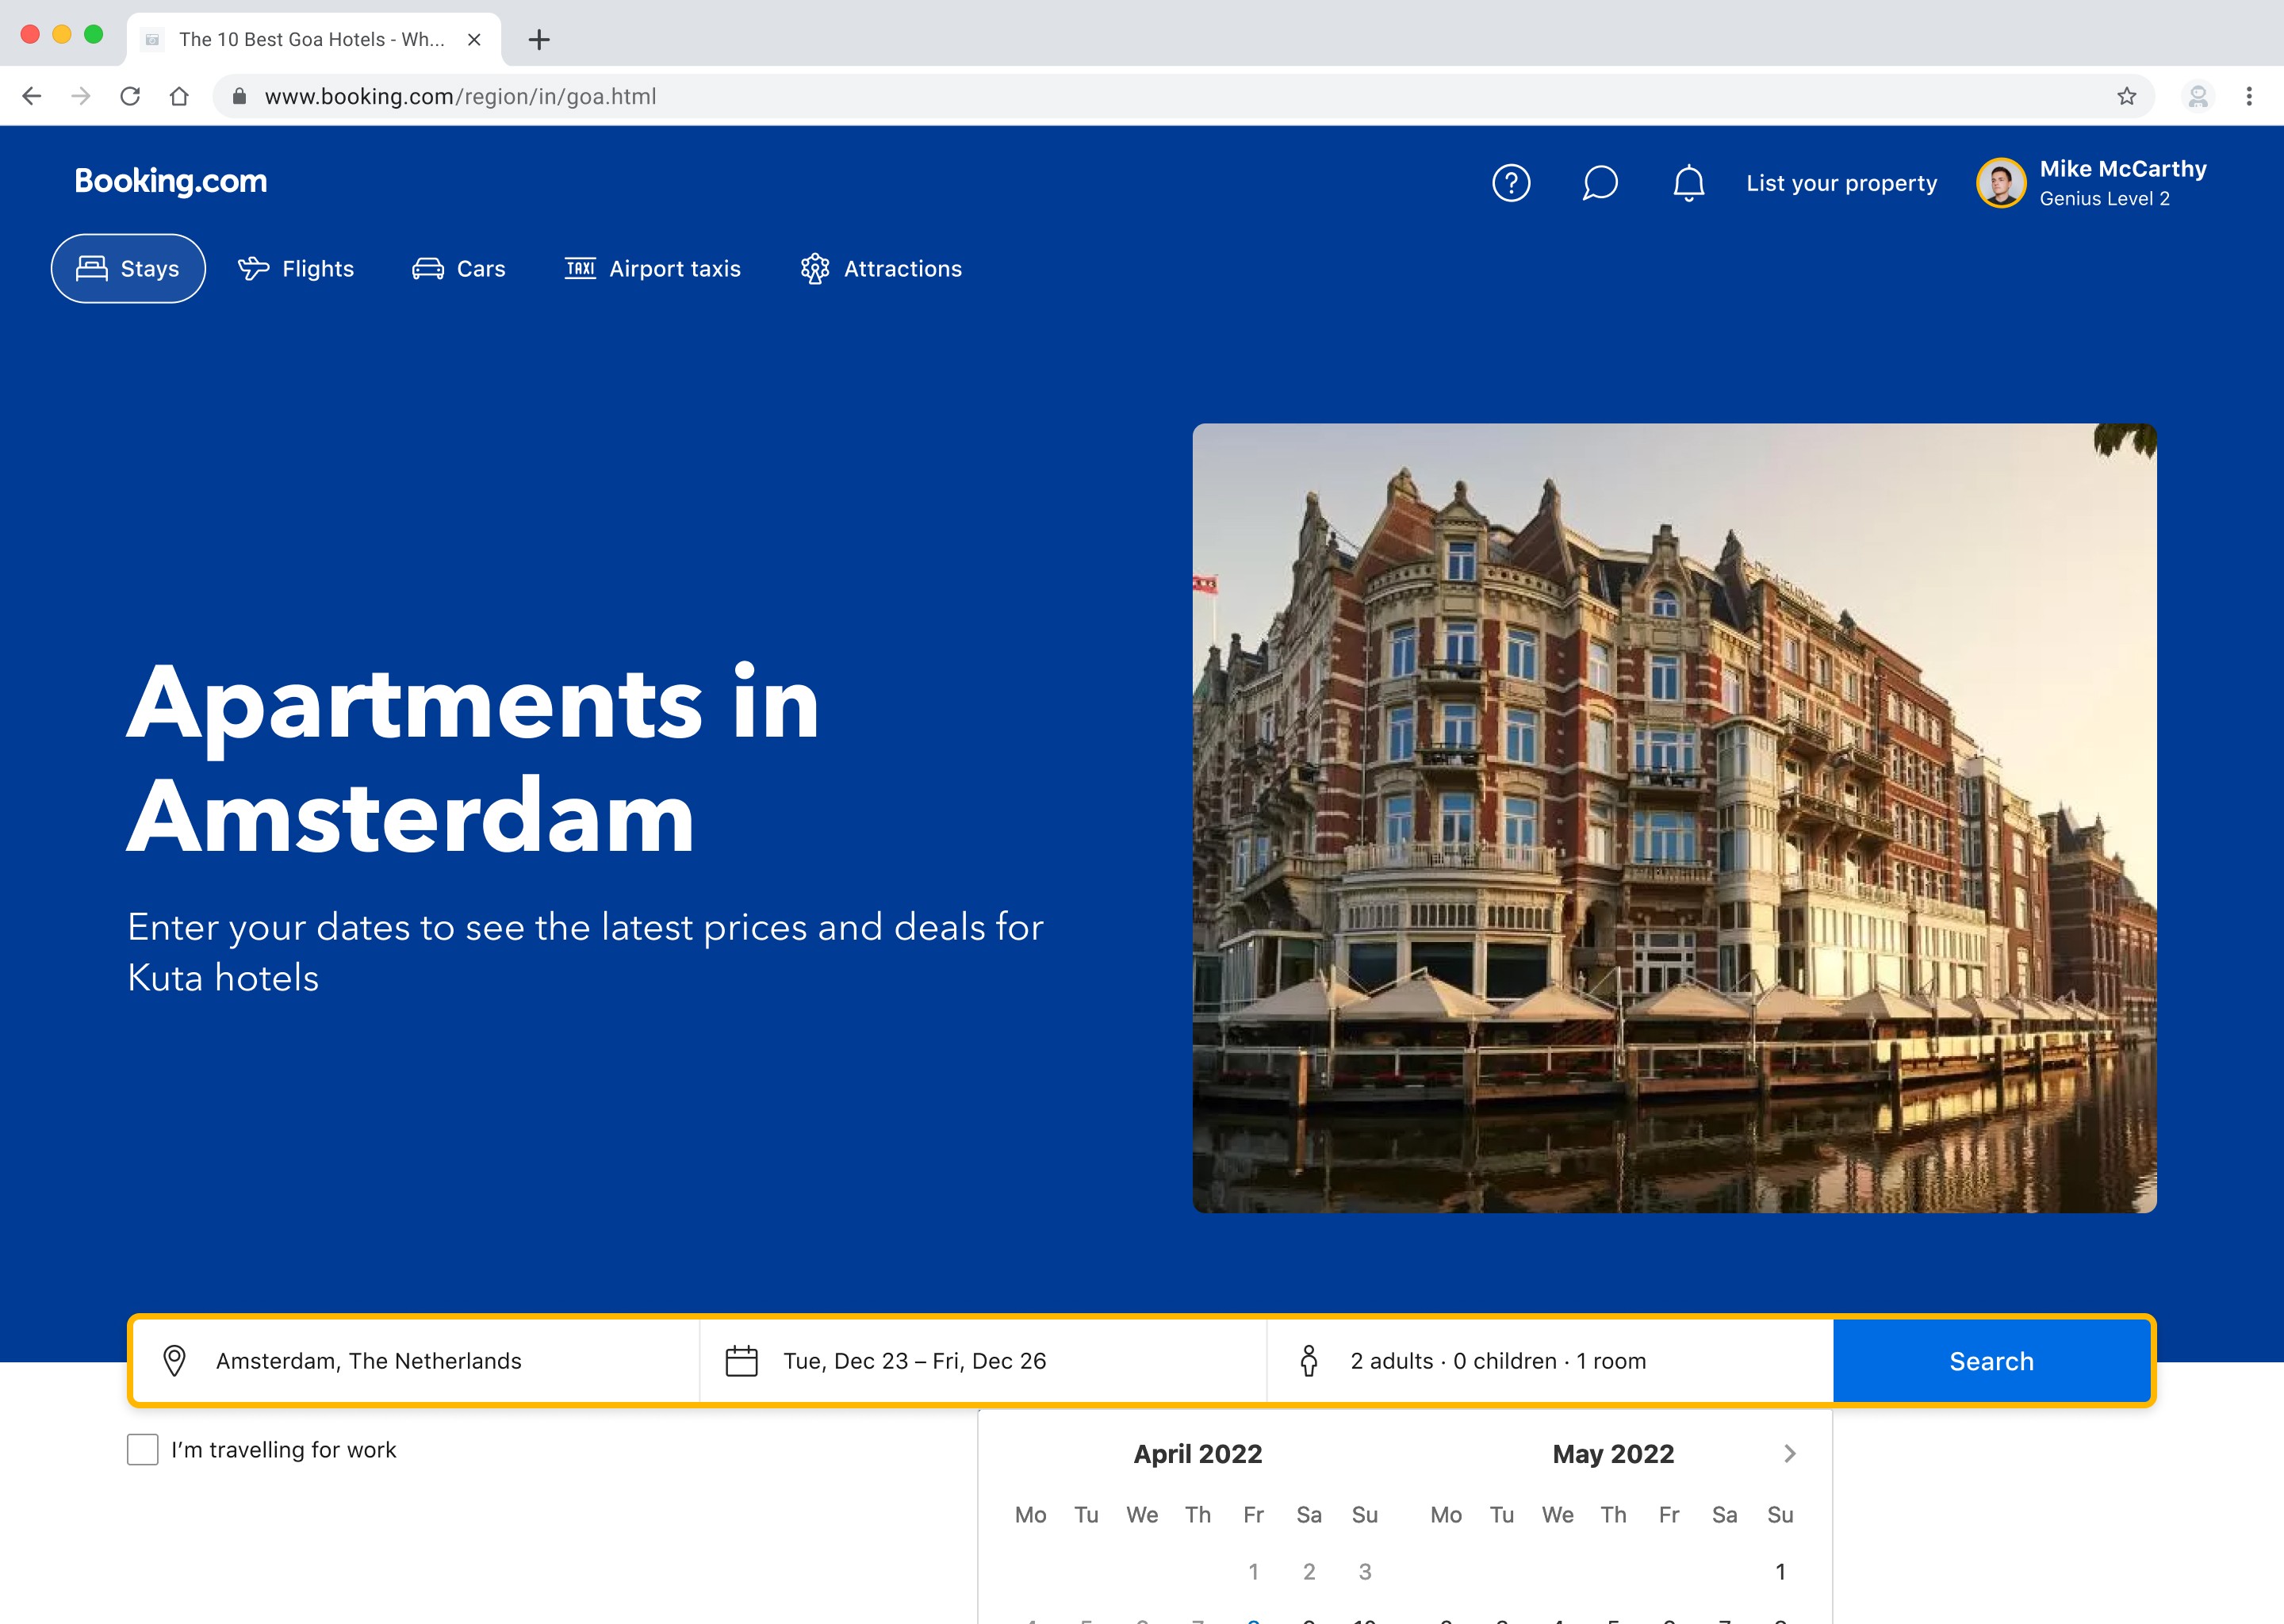The width and height of the screenshot is (2284, 1624).
Task: Go to next calendar month arrow
Action: click(1789, 1453)
